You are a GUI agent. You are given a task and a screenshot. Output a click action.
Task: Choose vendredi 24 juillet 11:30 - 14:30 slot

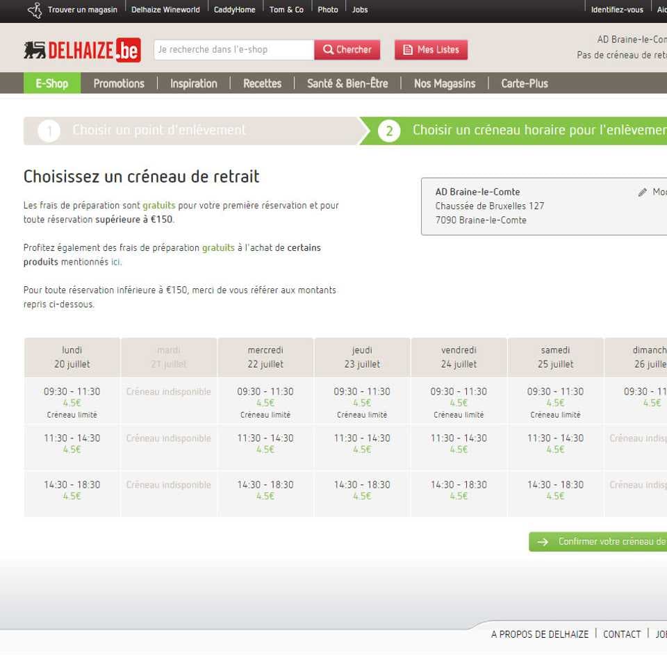tap(459, 447)
